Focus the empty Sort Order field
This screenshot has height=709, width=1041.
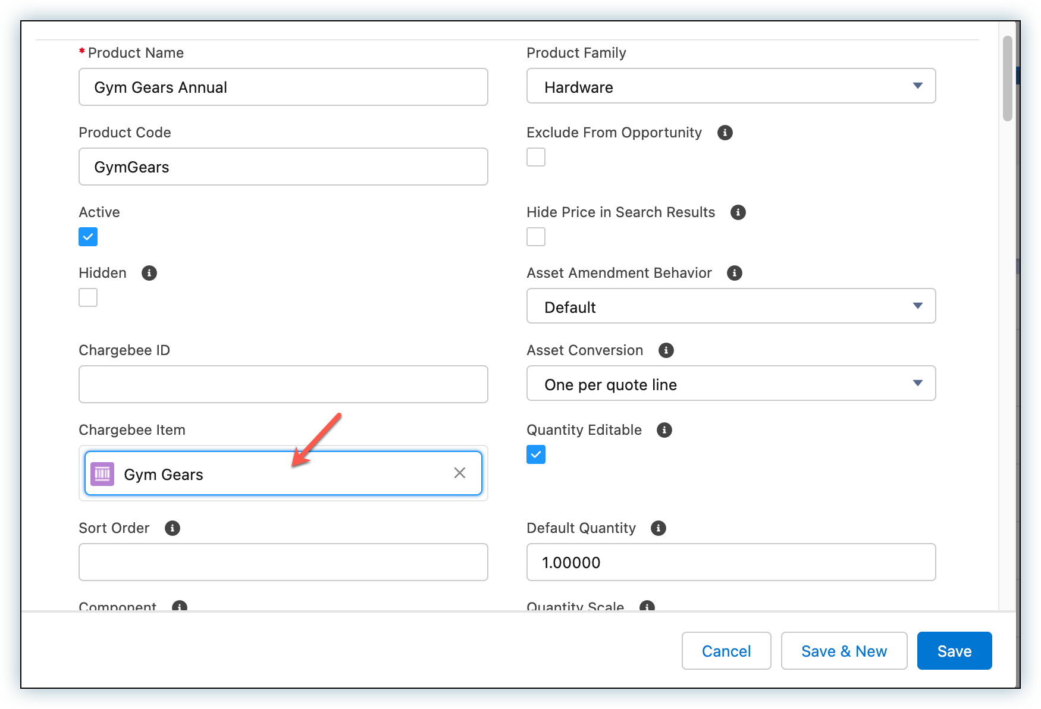coord(283,562)
